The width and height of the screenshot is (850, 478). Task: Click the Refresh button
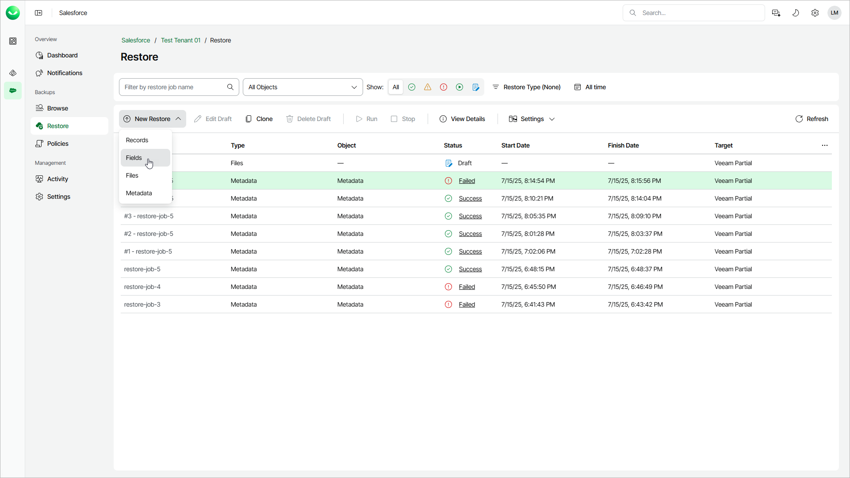pyautogui.click(x=812, y=119)
